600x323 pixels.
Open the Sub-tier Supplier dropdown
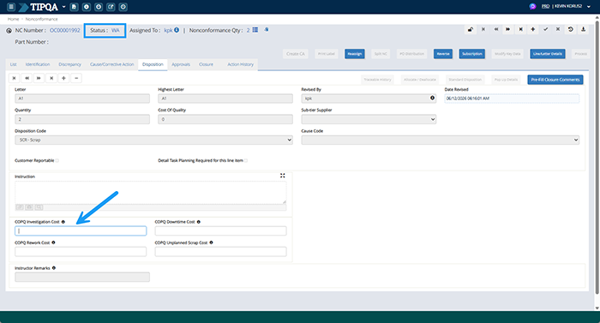pos(369,119)
